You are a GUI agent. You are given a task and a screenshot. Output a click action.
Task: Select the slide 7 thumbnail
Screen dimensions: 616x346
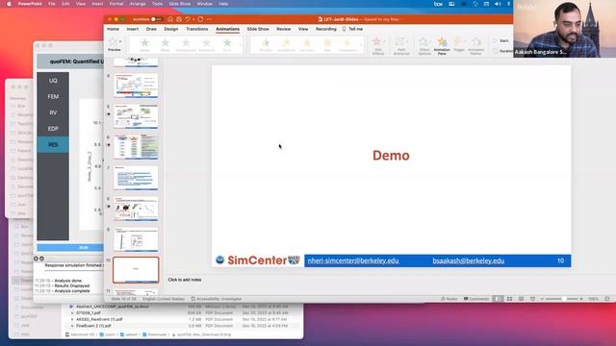(x=136, y=178)
